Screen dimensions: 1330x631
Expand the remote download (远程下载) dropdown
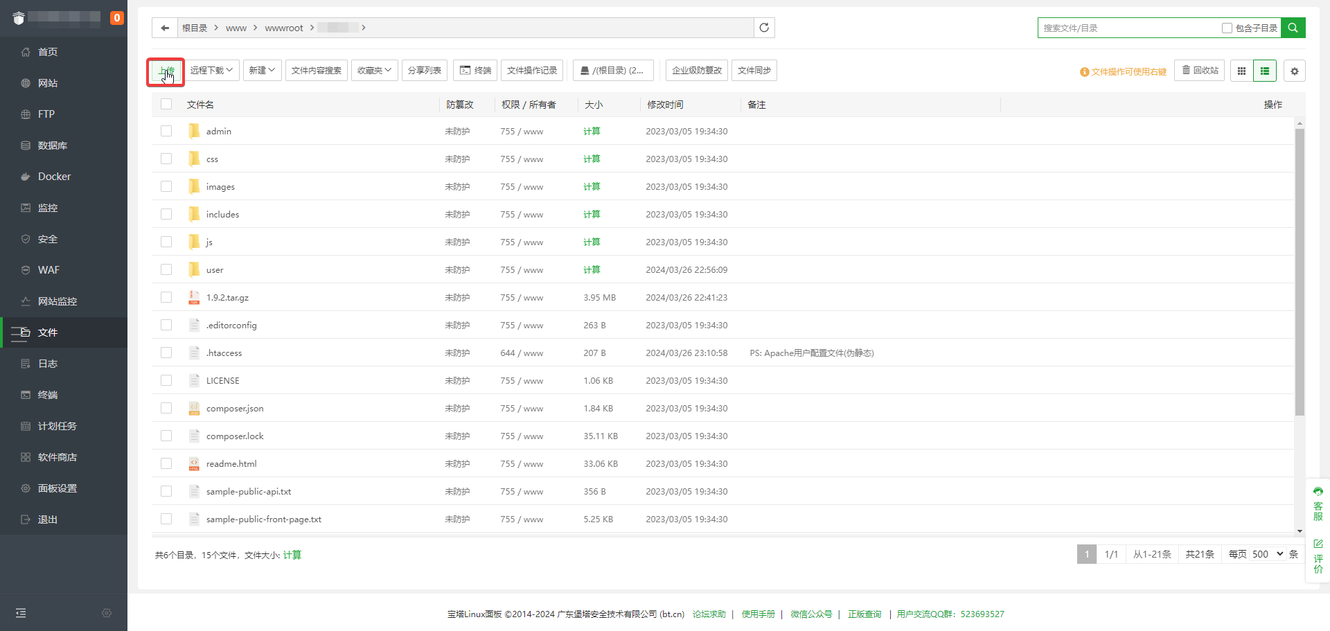pyautogui.click(x=212, y=71)
